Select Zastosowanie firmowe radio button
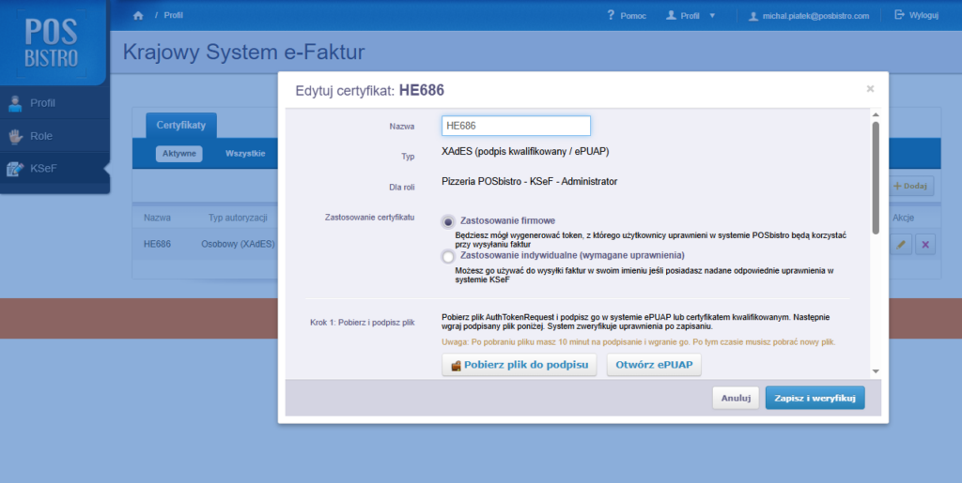The height and width of the screenshot is (483, 962). [x=448, y=221]
